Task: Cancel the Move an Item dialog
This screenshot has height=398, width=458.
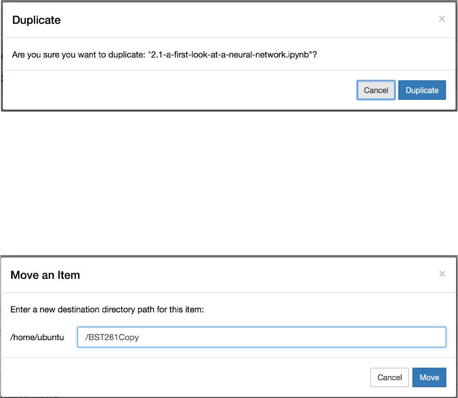Action: click(x=390, y=377)
